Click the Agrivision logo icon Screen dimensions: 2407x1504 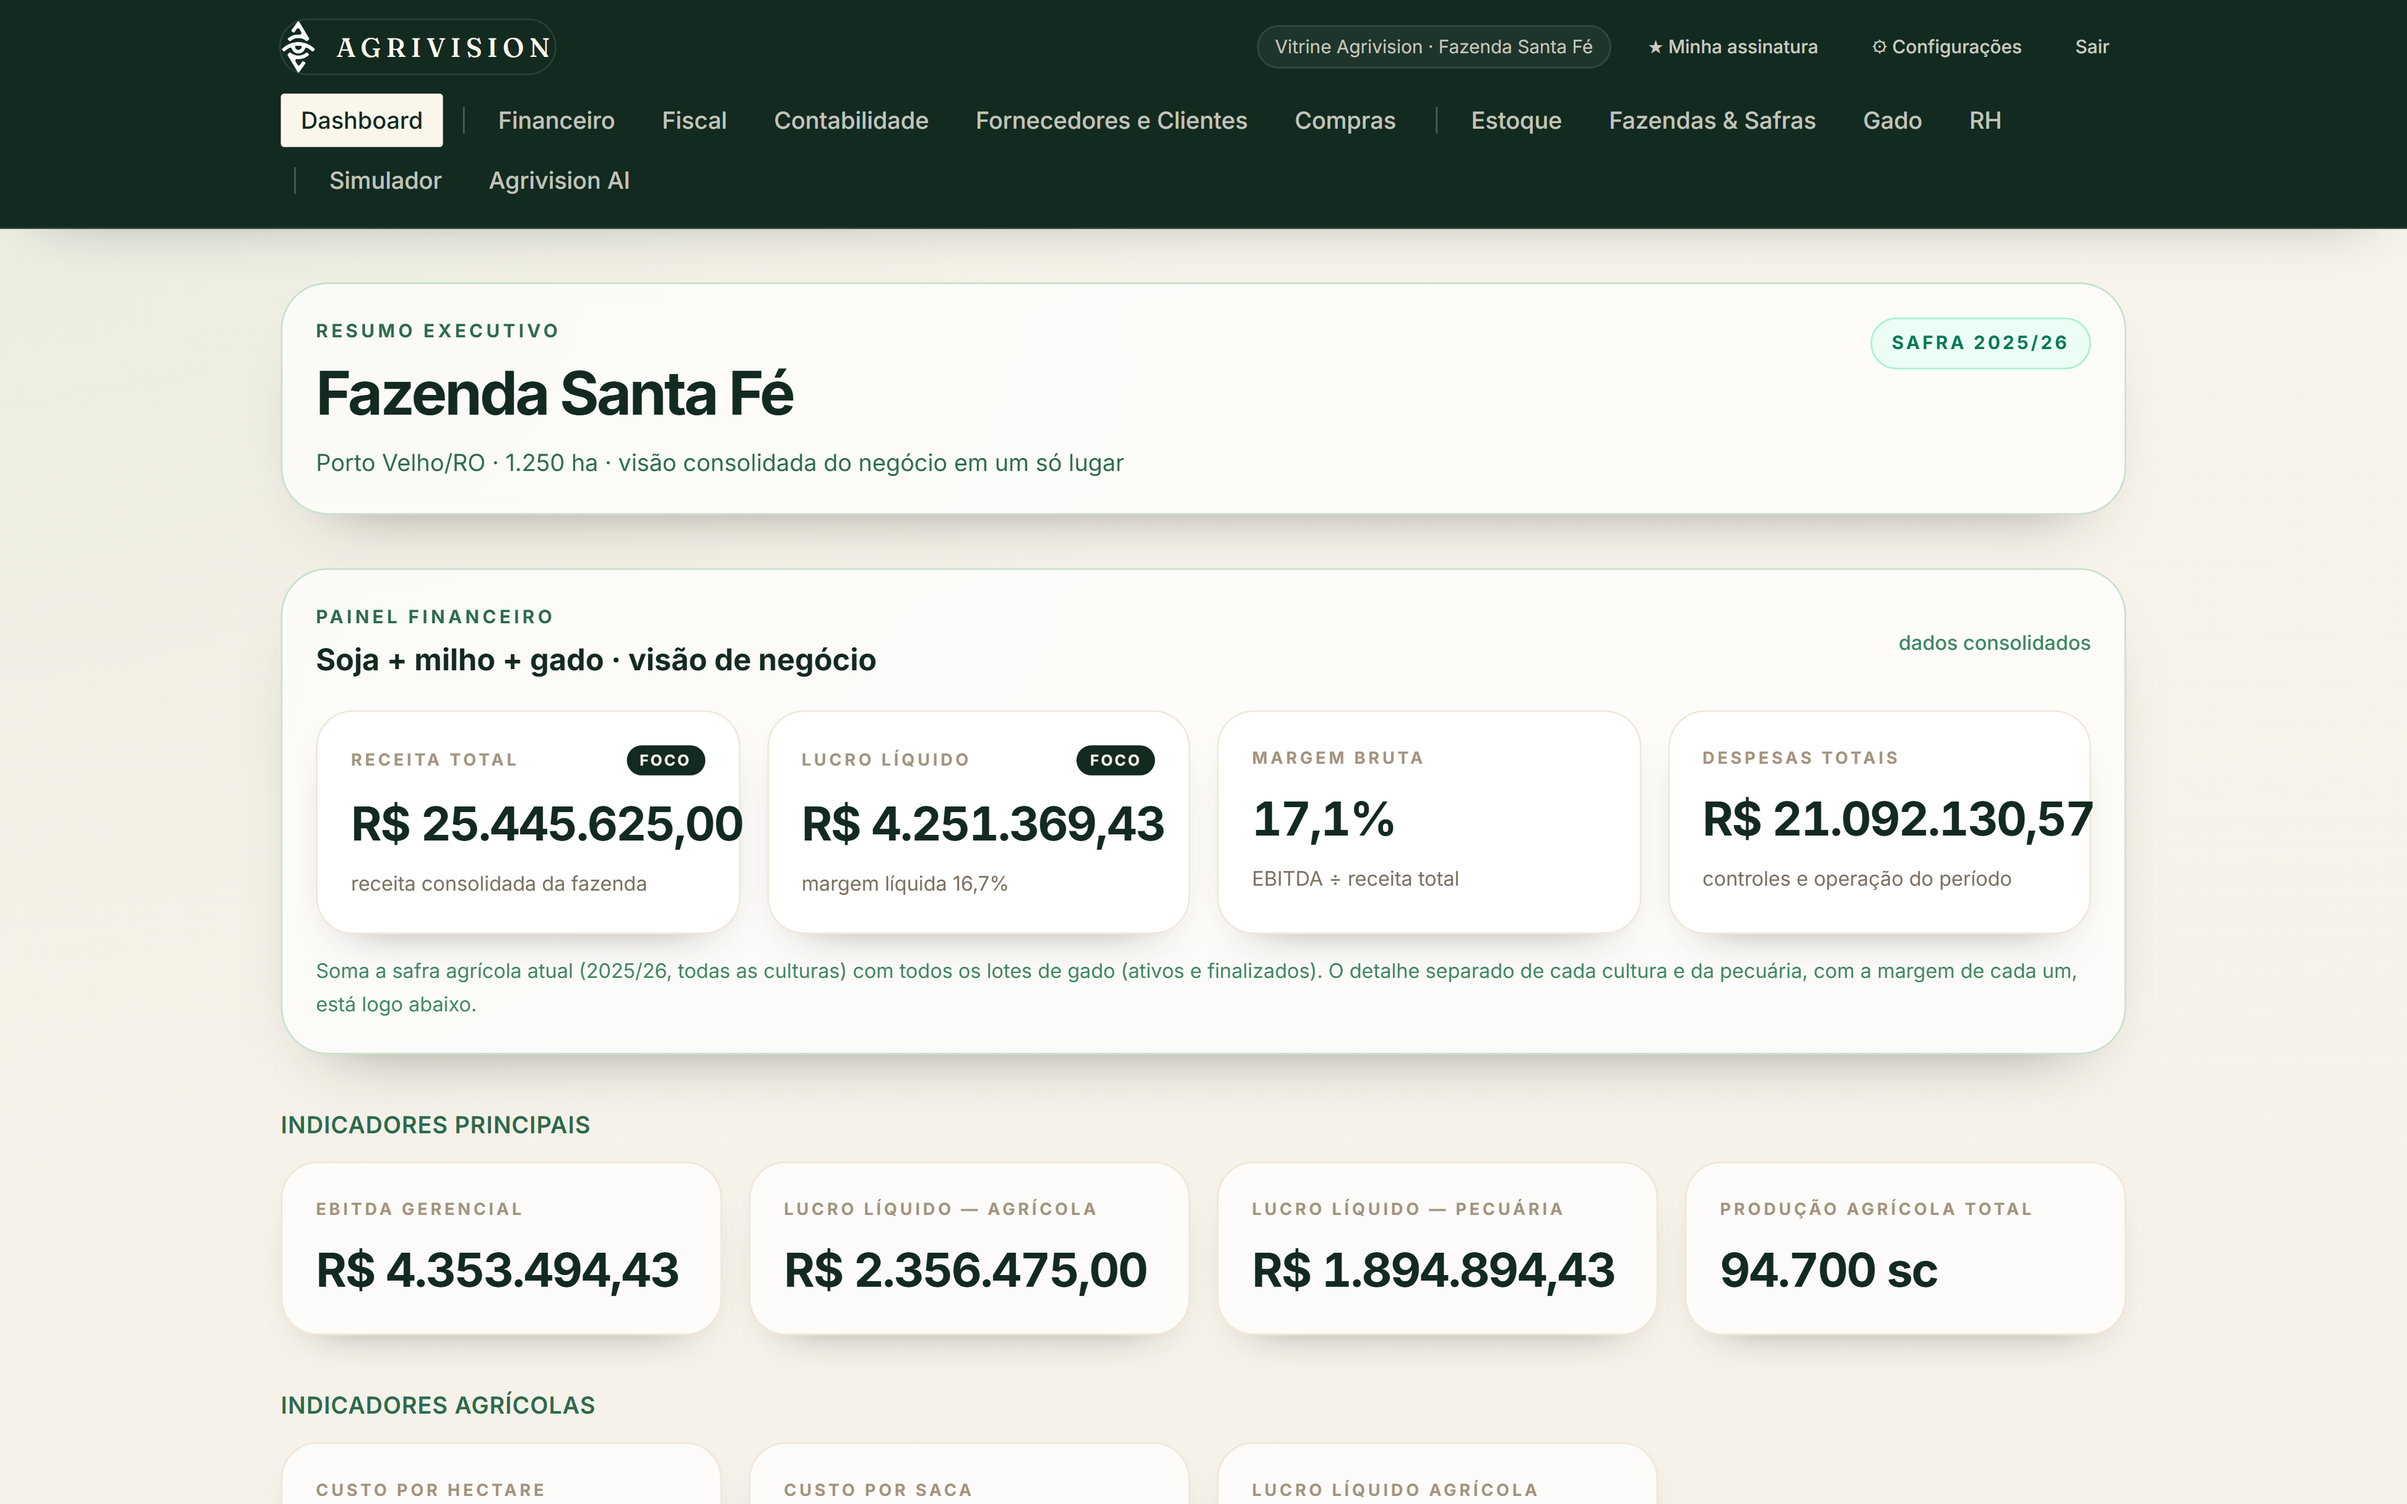tap(298, 47)
